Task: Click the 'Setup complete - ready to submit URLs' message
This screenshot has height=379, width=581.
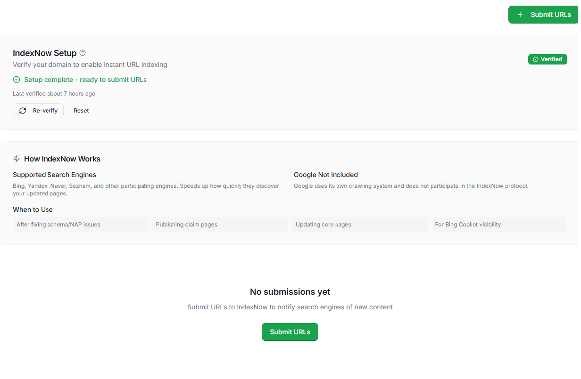Action: click(85, 79)
